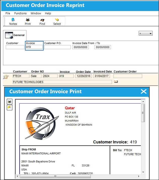Click the preview vertical scrollbar down arrow

click(143, 172)
